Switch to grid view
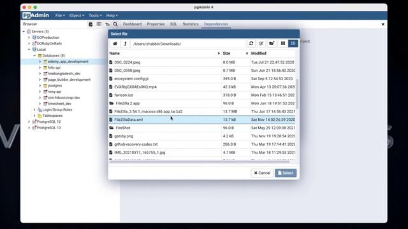The height and width of the screenshot is (229, 408). point(283,44)
